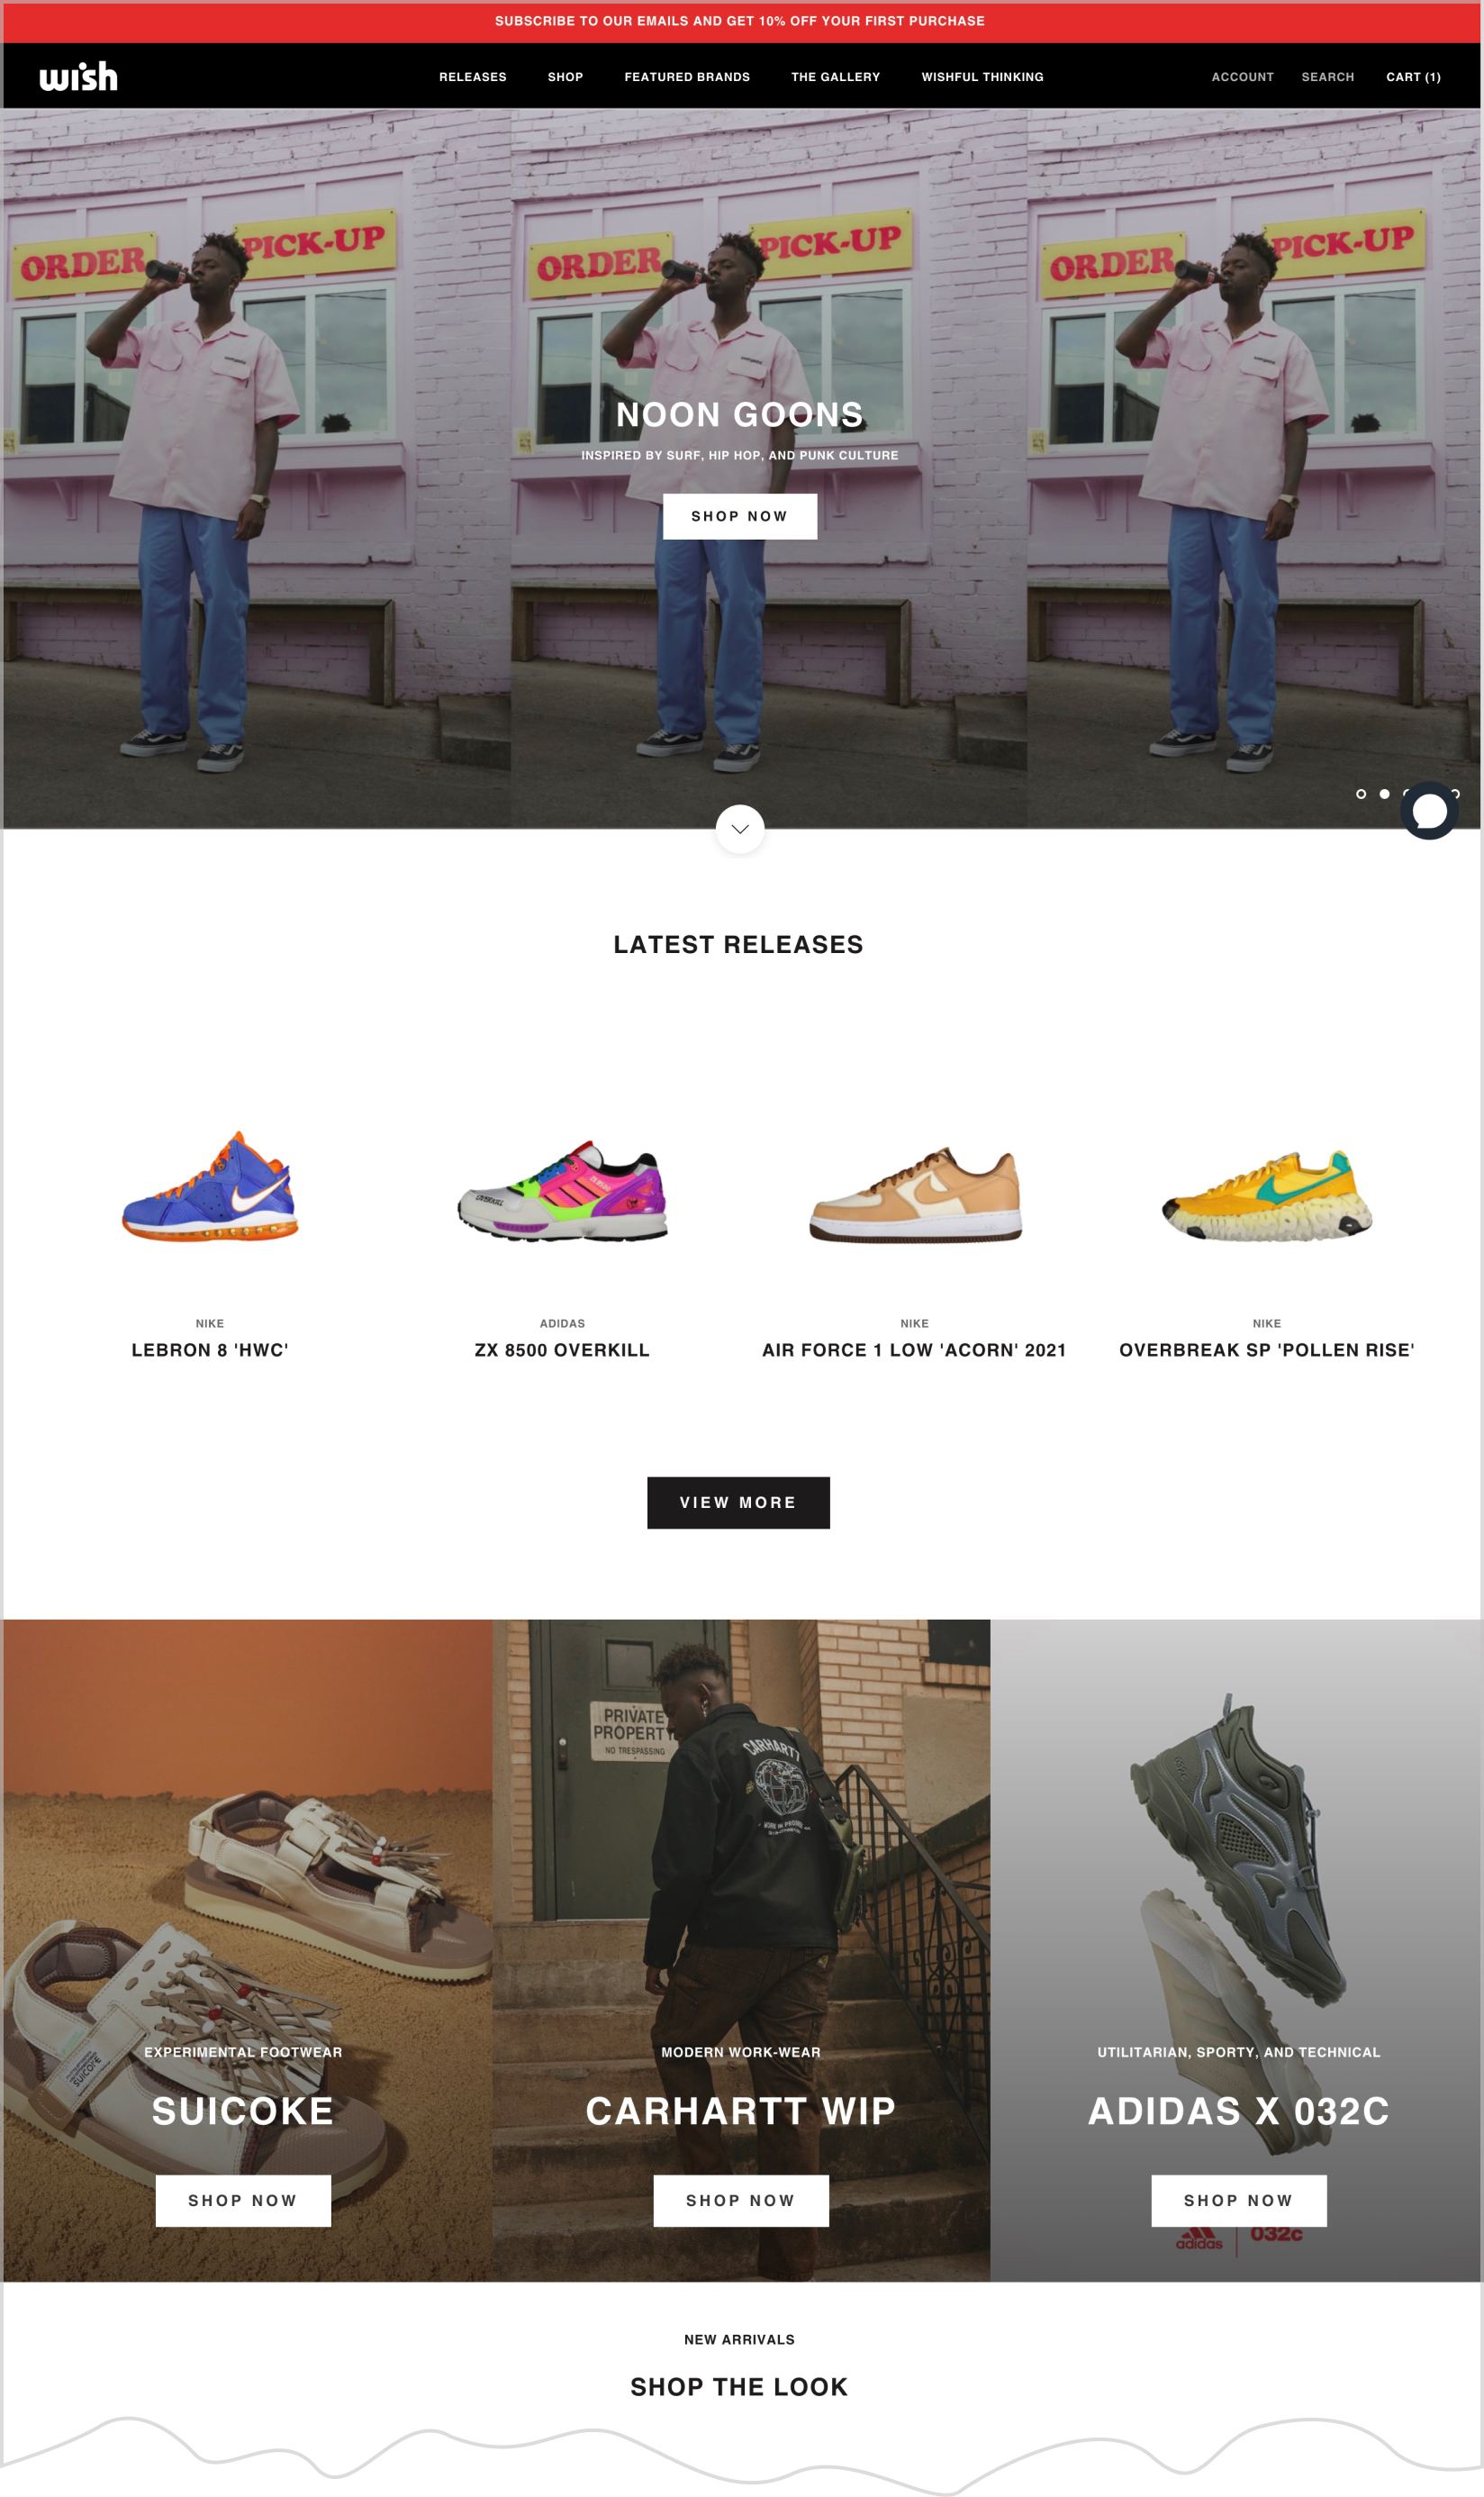This screenshot has height=2497, width=1484.
Task: Open the Releases menu item
Action: tap(473, 77)
